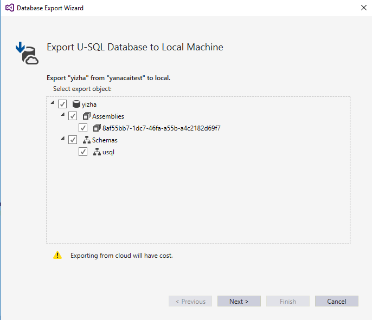Image resolution: width=372 pixels, height=320 pixels.
Task: Click the usql schema icon
Action: point(97,152)
